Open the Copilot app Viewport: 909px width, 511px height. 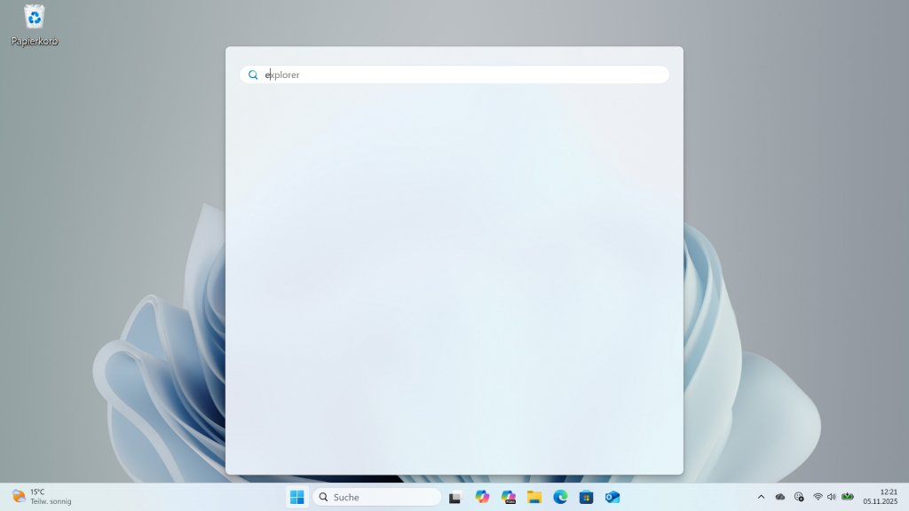click(x=480, y=497)
